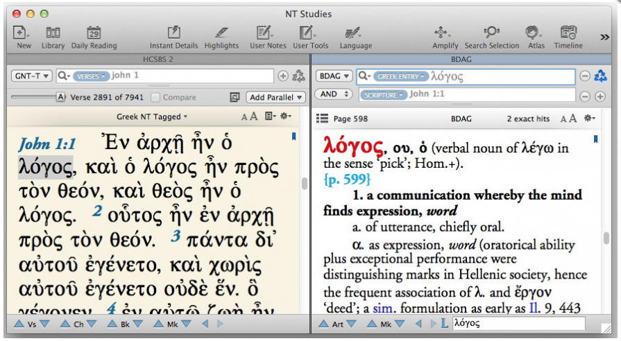
Task: Open the Timeline toolbar icon
Action: [568, 33]
